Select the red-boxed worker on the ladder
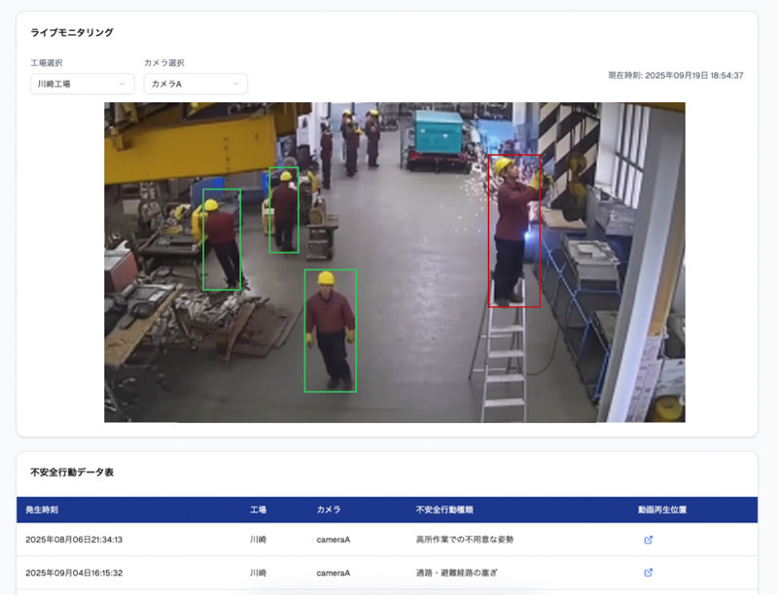The width and height of the screenshot is (778, 595). pos(513,231)
